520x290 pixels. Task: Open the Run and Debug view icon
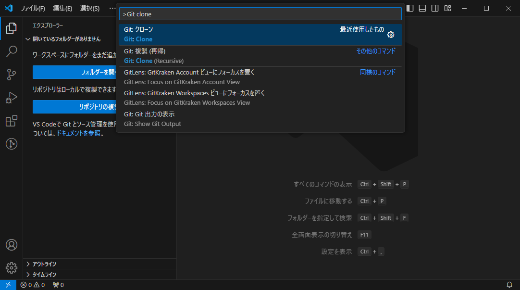pyautogui.click(x=11, y=98)
